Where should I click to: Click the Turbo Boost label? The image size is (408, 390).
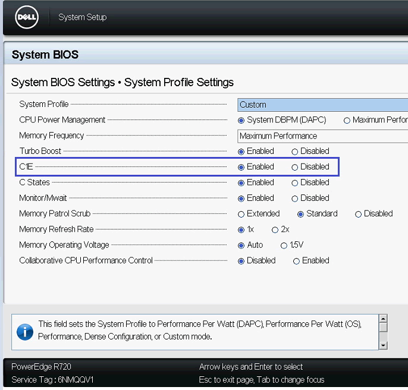click(40, 151)
